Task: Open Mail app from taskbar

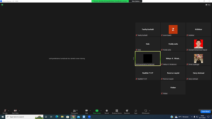Action: coord(79,117)
